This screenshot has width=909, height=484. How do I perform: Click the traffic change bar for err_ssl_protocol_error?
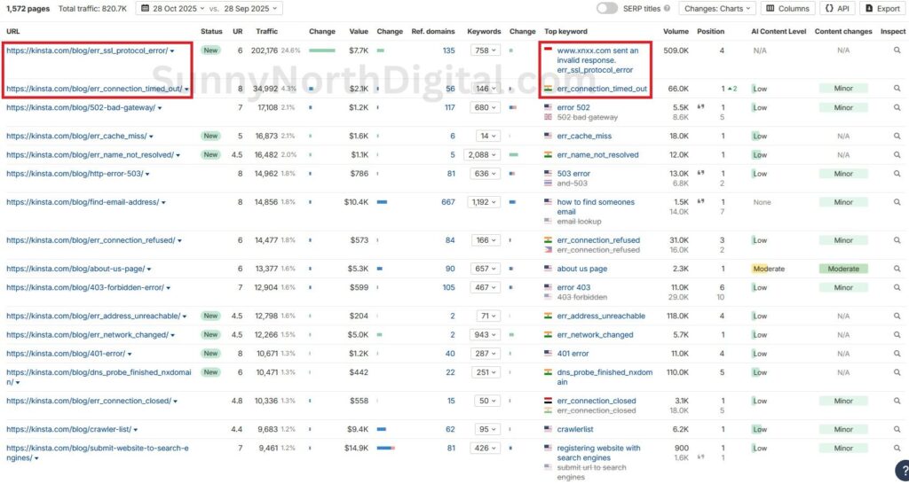(x=322, y=51)
